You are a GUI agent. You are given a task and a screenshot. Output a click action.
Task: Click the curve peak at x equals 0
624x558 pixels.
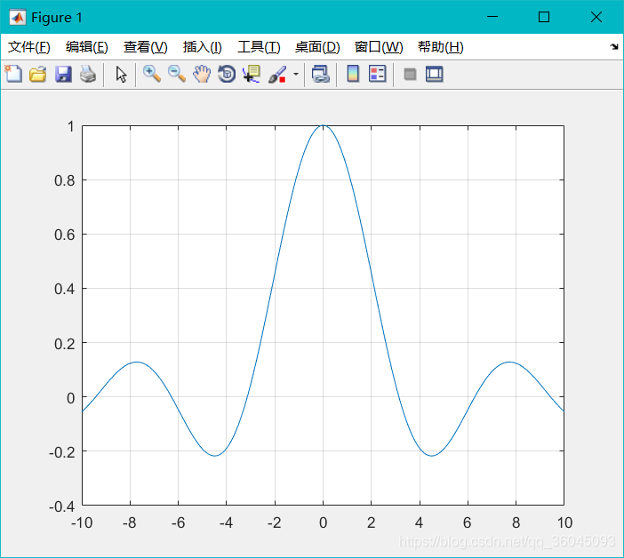coord(323,126)
